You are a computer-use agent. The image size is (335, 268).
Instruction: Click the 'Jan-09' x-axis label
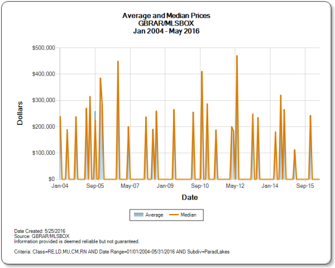pyautogui.click(x=165, y=186)
